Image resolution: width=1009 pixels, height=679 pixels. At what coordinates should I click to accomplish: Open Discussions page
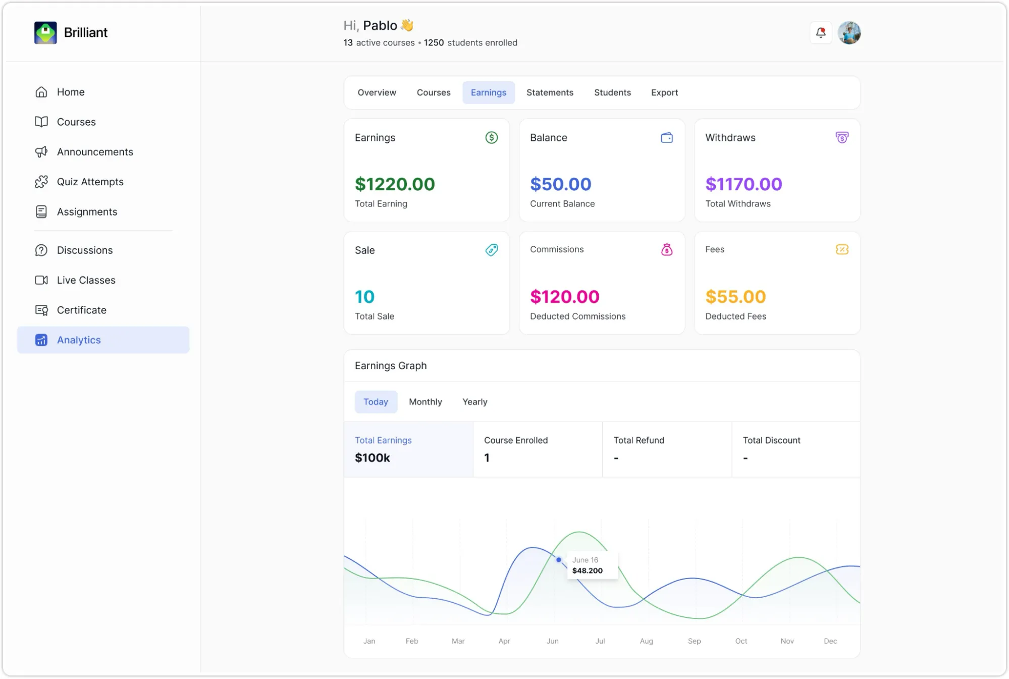click(103, 250)
